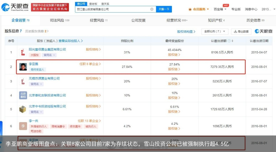This screenshot has width=276, height=152.
Task: Open the user account 2813... dropdown
Action: point(268,9)
